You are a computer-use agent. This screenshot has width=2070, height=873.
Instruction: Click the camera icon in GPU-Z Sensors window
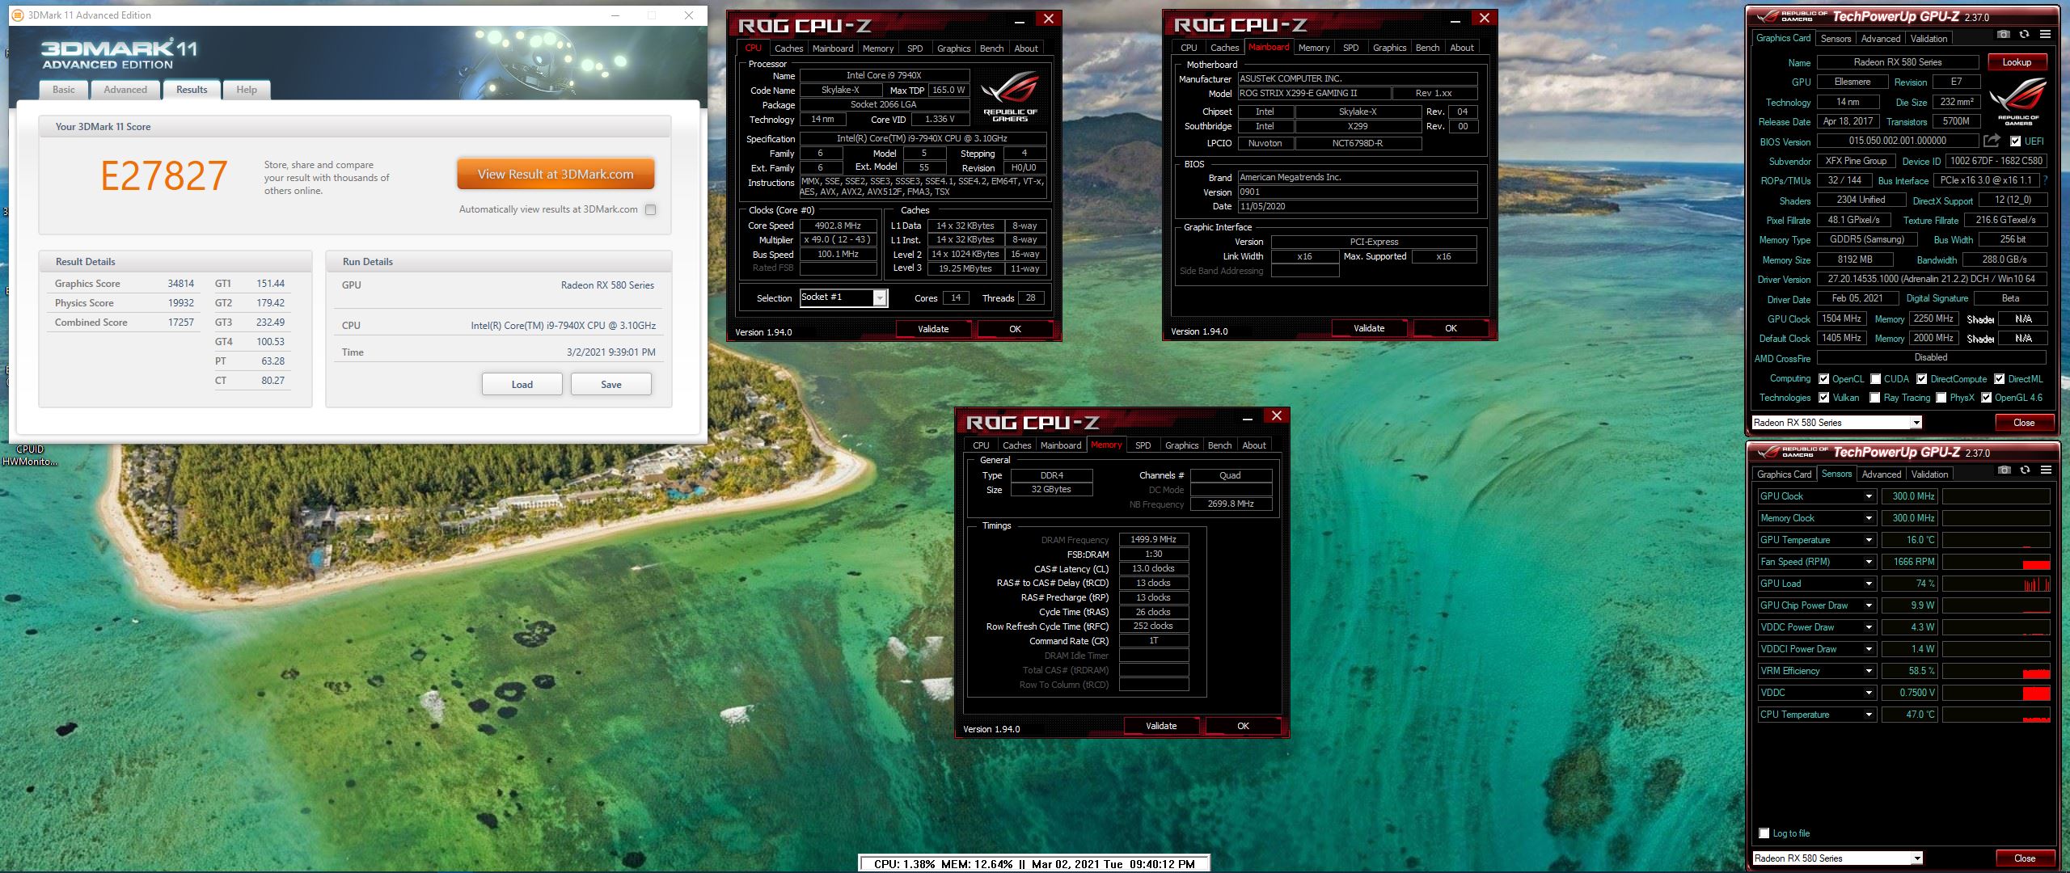tap(2004, 470)
